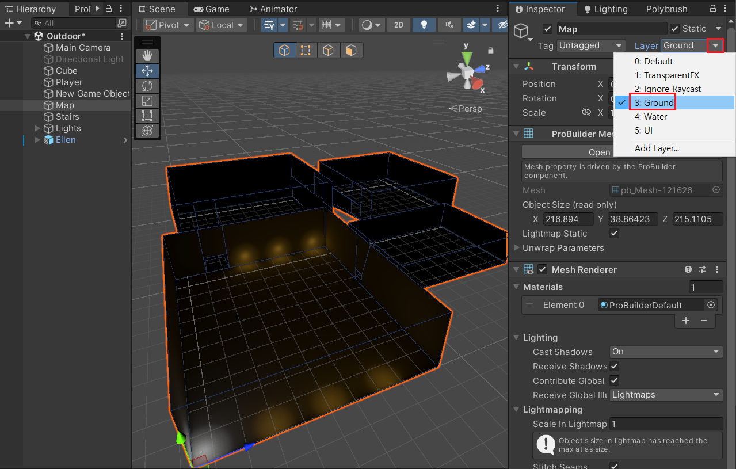Open GameObject icon picker in Inspector

pos(523,33)
